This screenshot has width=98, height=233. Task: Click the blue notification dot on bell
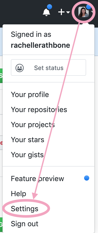tap(50, 7)
